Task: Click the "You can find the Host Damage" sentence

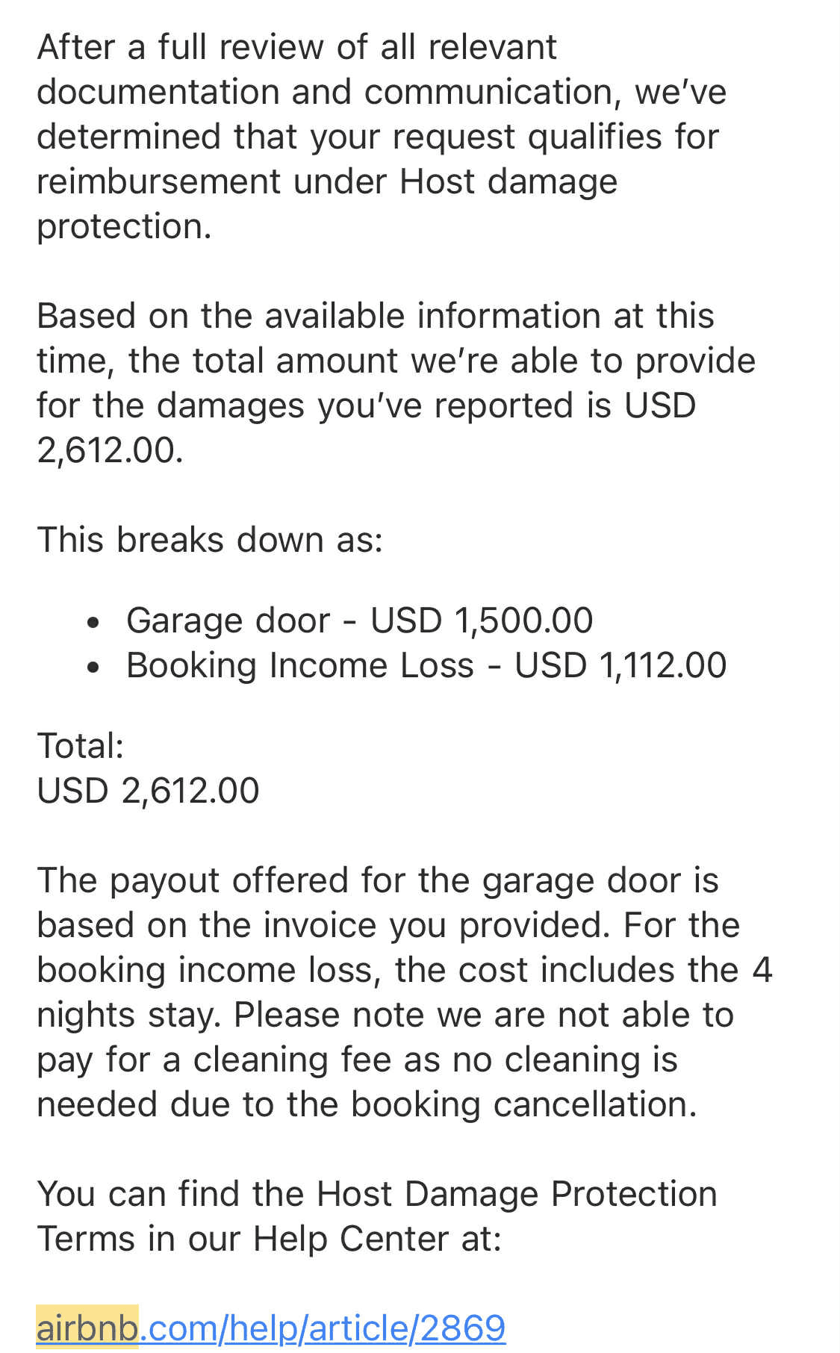Action: (x=376, y=1216)
